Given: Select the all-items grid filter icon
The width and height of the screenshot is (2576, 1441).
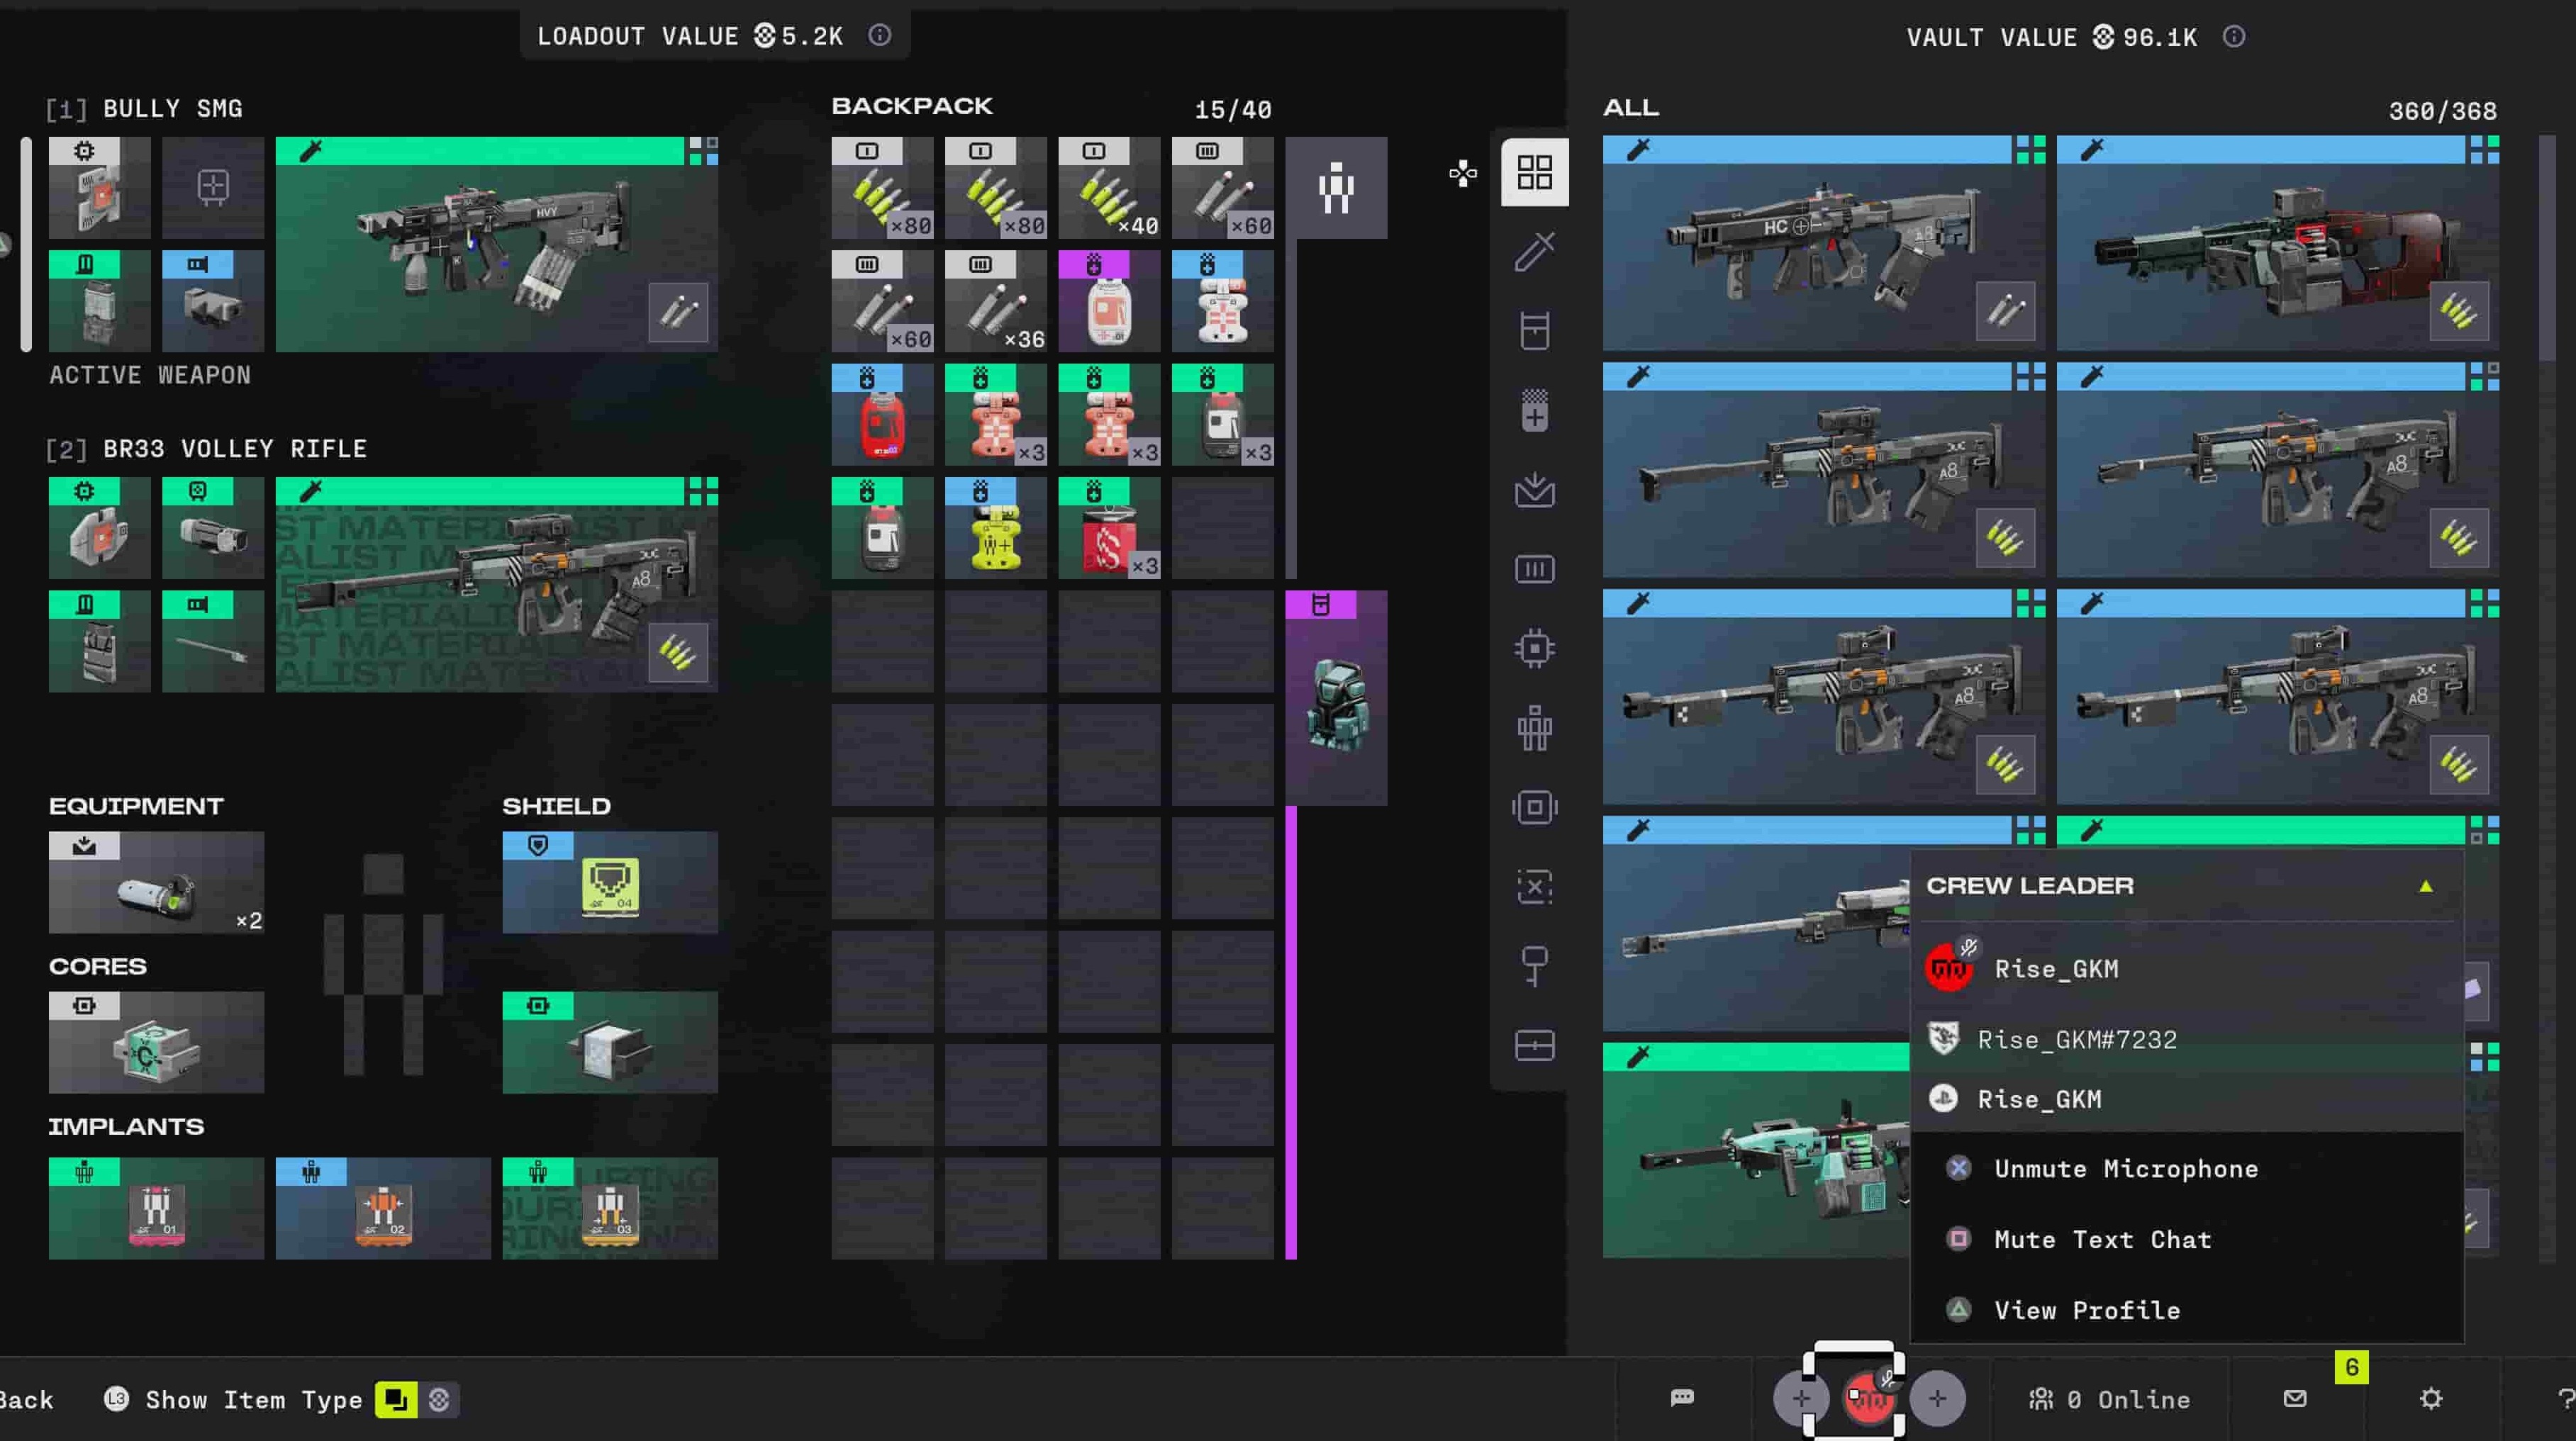Looking at the screenshot, I should click(1534, 172).
